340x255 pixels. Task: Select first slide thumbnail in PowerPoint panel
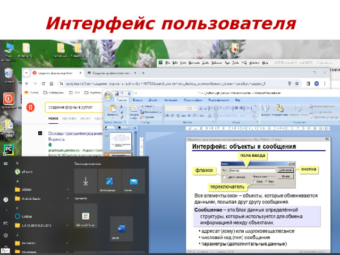click(121, 141)
